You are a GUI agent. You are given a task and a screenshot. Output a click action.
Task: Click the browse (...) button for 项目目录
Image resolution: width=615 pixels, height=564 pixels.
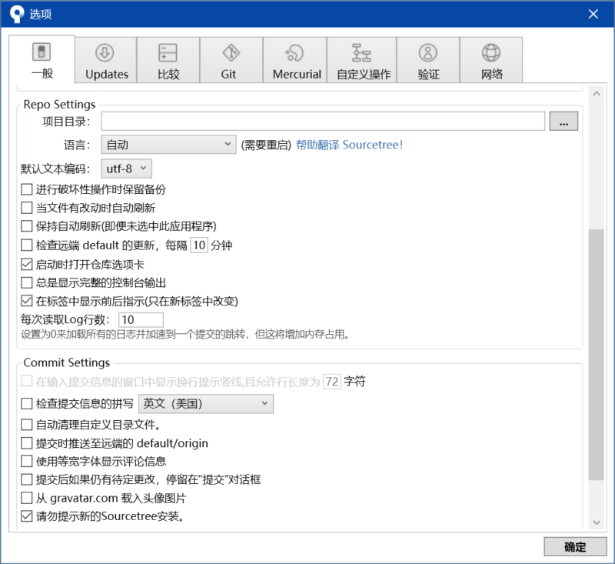563,122
